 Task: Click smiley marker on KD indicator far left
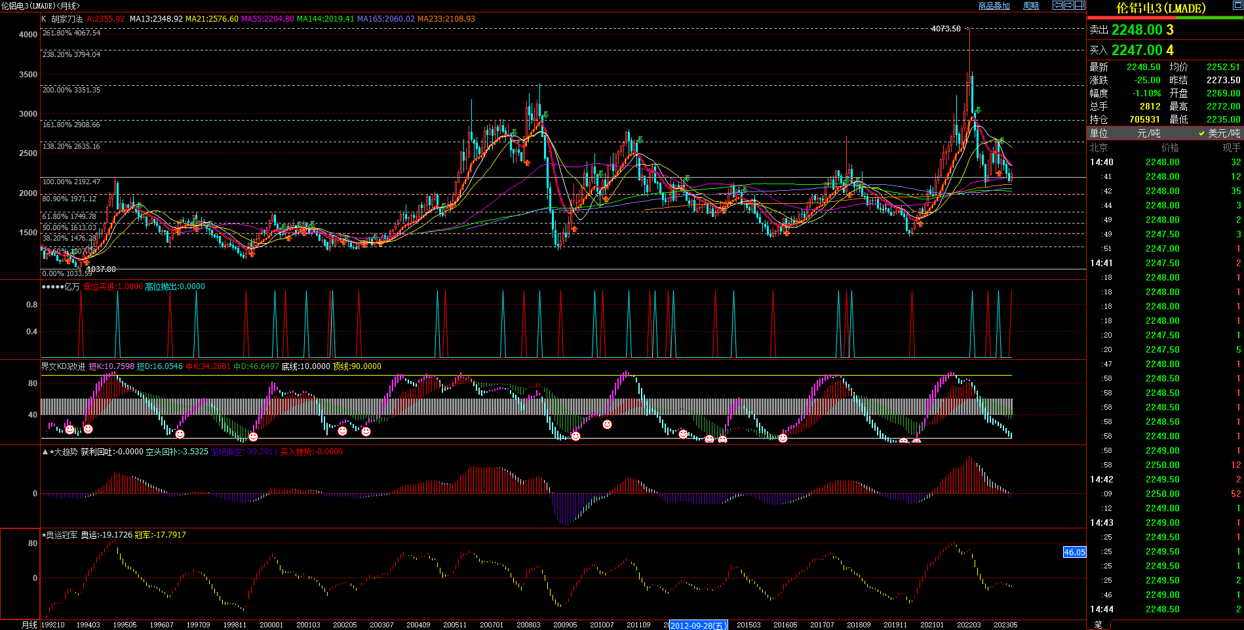pyautogui.click(x=69, y=429)
